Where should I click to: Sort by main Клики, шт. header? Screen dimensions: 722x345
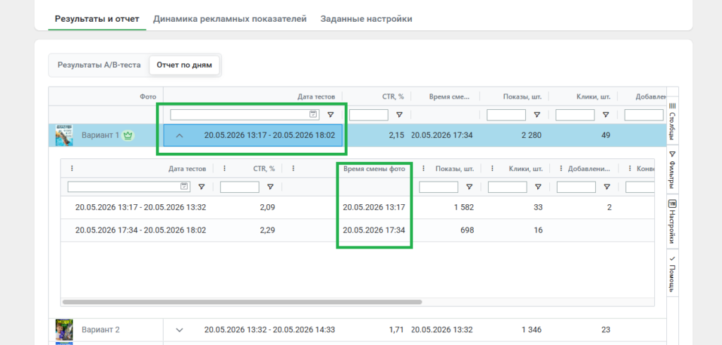(594, 96)
